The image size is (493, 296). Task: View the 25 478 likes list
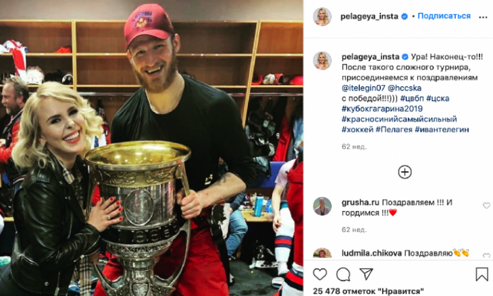point(368,291)
